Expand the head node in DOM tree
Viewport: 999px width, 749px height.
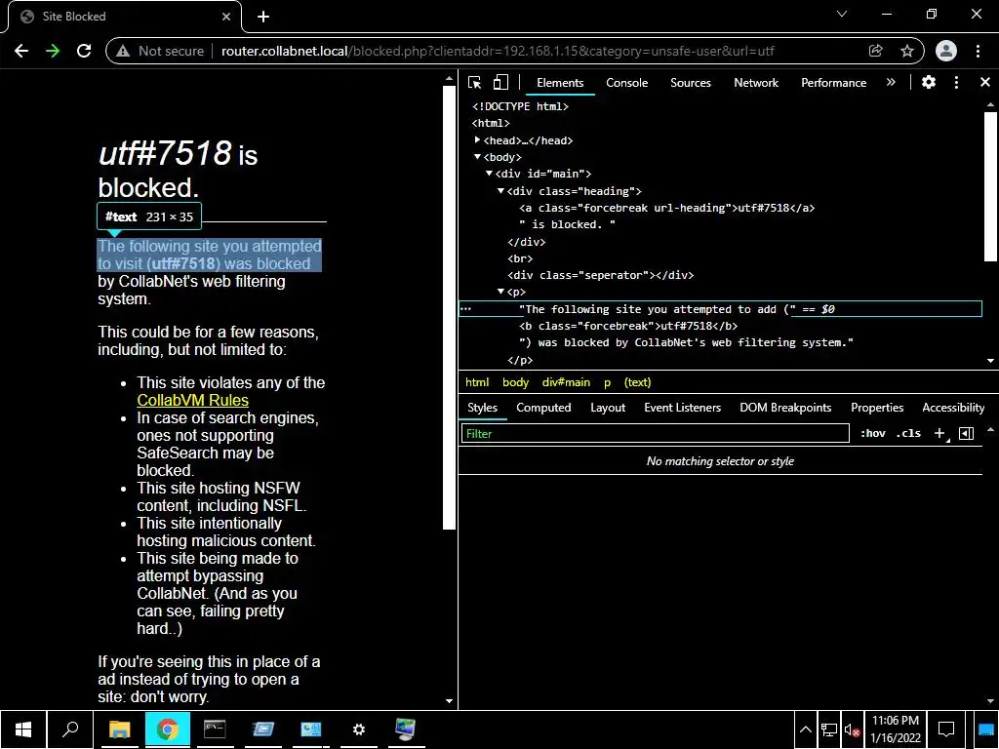click(x=477, y=140)
